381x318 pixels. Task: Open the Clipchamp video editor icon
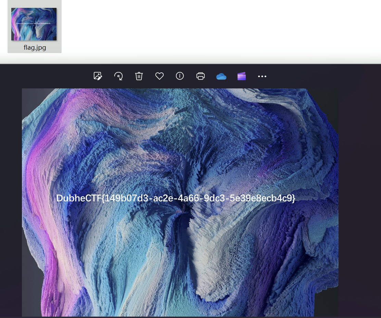(x=242, y=76)
